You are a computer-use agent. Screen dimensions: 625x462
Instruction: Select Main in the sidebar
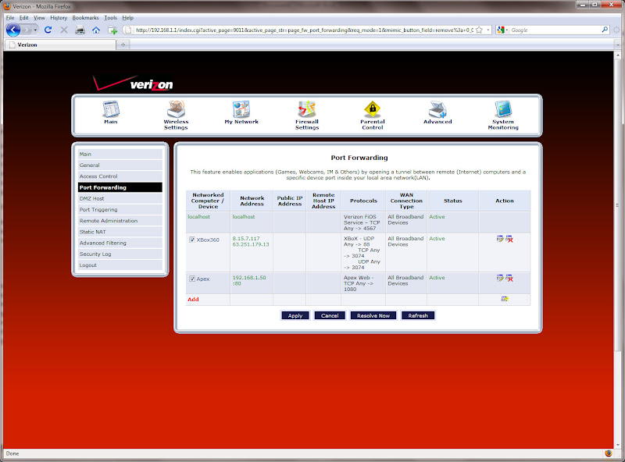[120, 154]
